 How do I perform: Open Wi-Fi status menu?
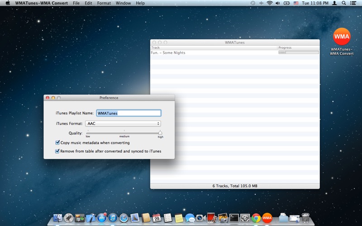269,3
